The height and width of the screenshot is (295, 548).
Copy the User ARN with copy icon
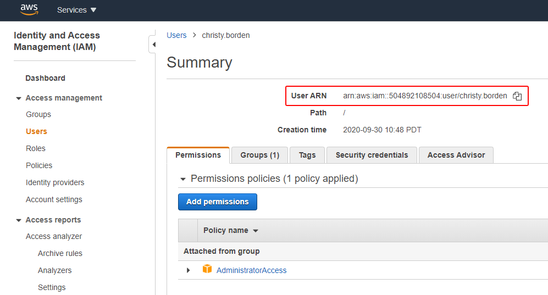tap(517, 96)
